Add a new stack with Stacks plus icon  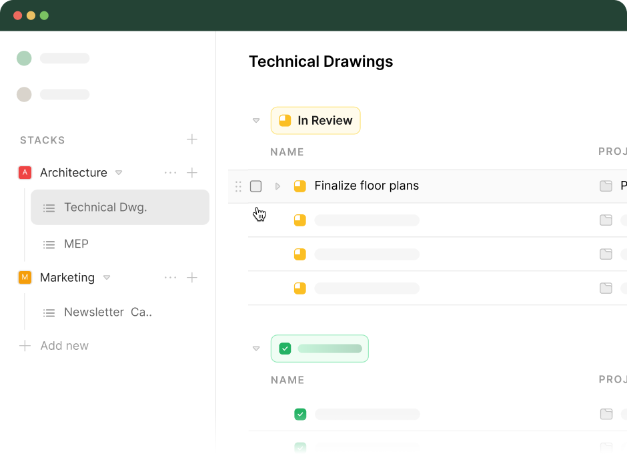(192, 140)
